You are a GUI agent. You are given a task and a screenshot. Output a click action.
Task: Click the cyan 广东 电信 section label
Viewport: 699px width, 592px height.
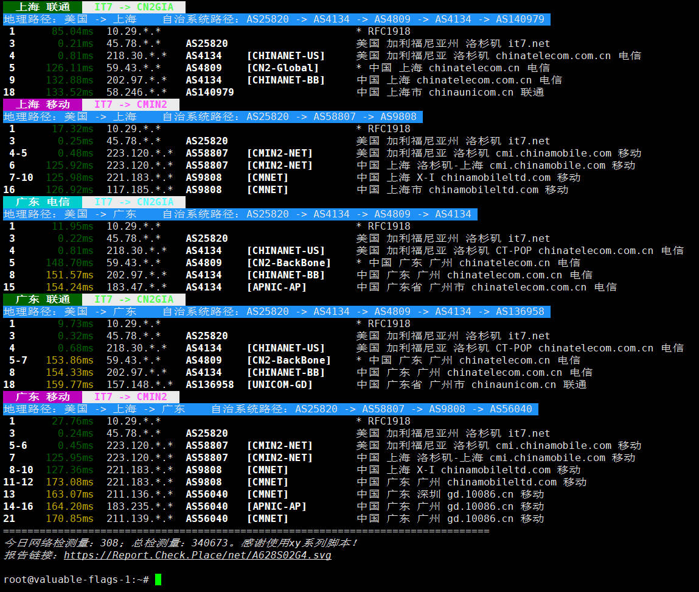click(43, 202)
